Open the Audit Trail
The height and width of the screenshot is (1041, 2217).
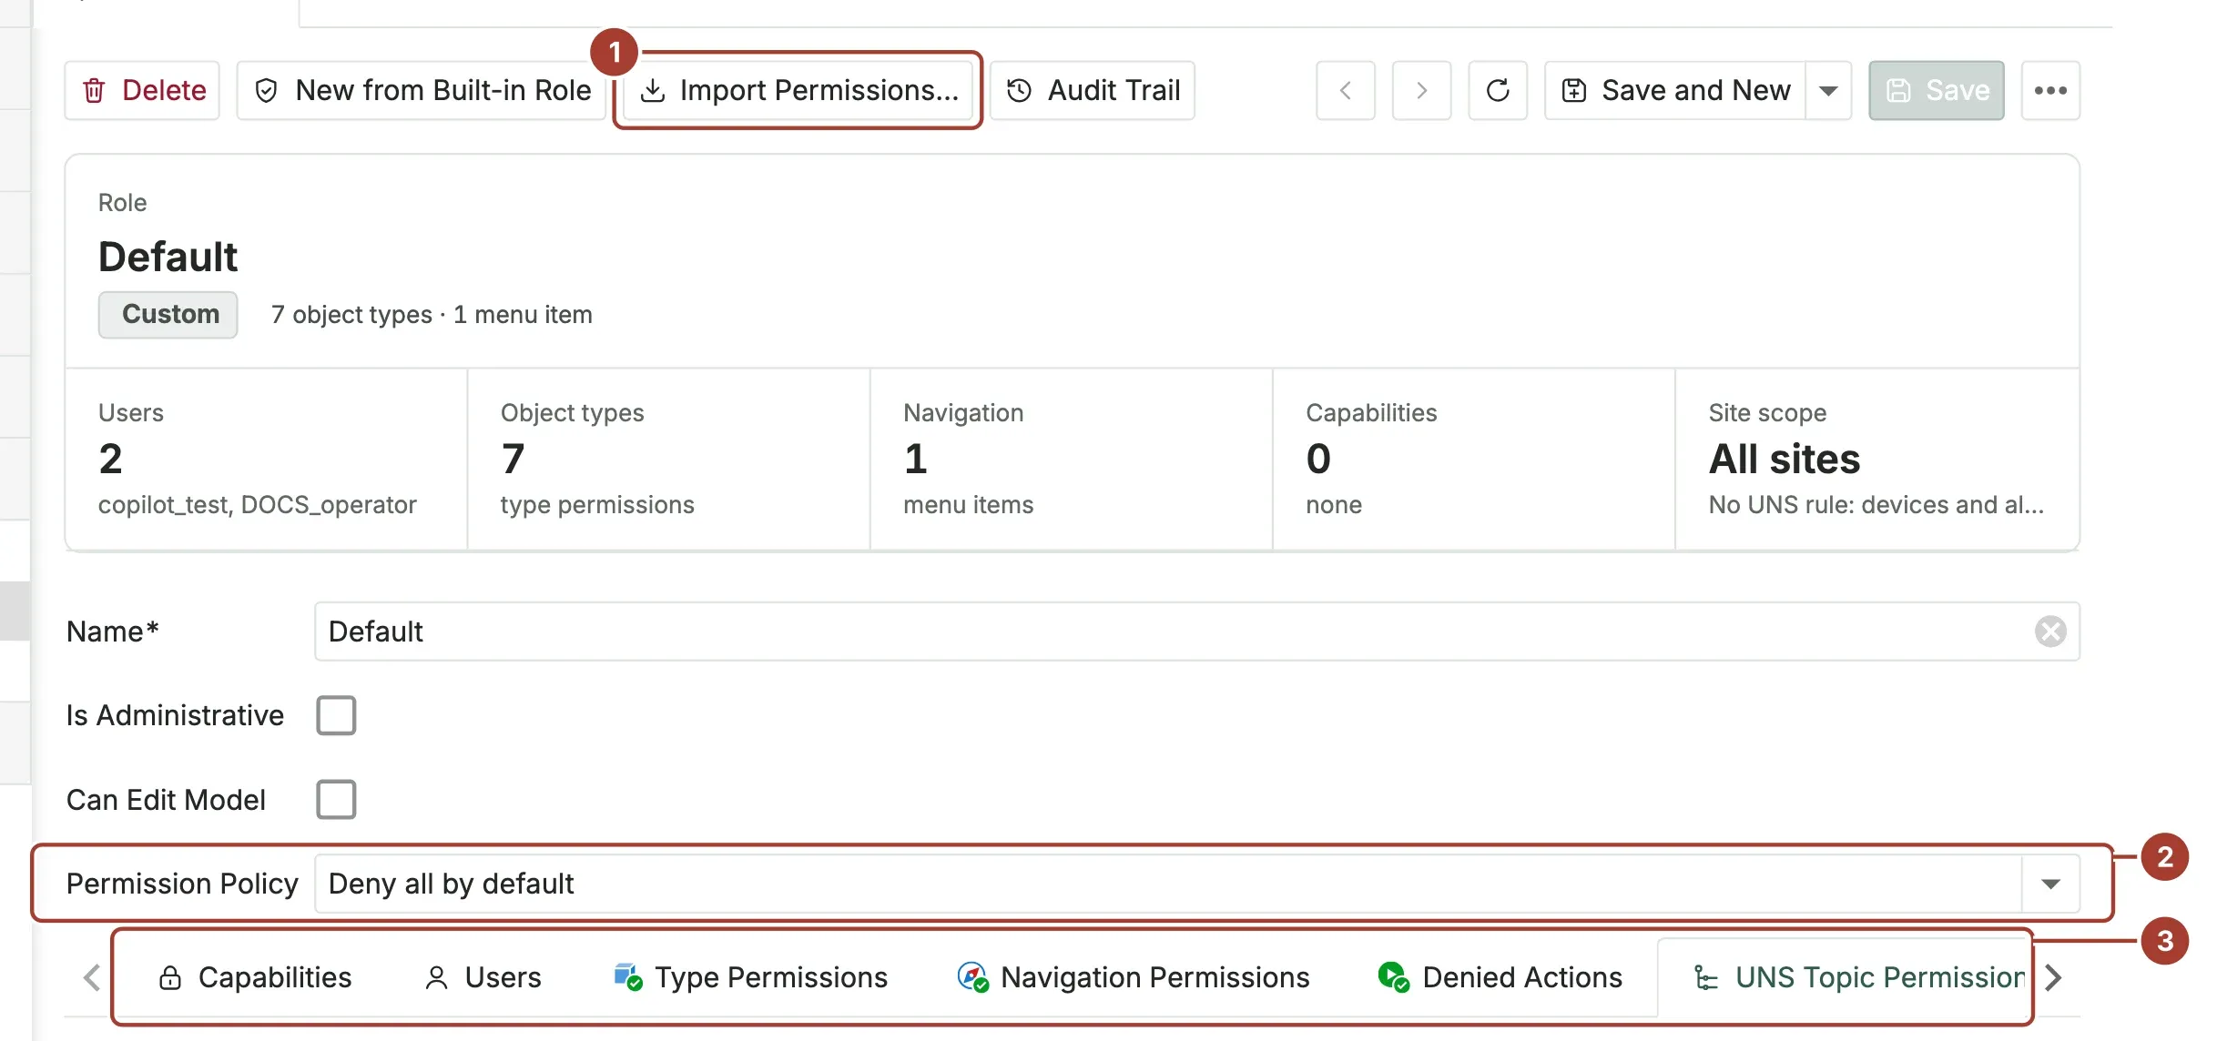click(x=1093, y=90)
